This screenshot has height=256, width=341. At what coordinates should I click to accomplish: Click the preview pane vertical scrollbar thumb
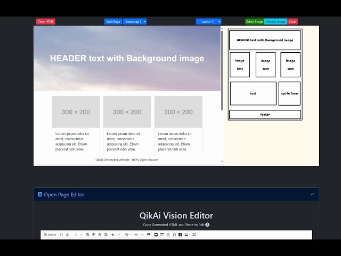point(222,70)
